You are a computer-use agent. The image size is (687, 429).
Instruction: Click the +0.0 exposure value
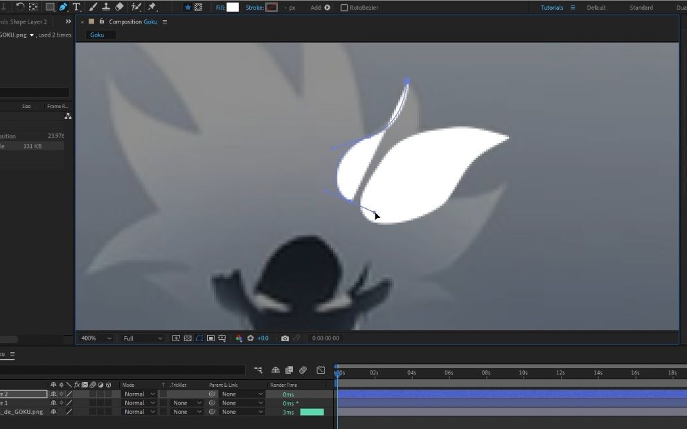click(263, 338)
